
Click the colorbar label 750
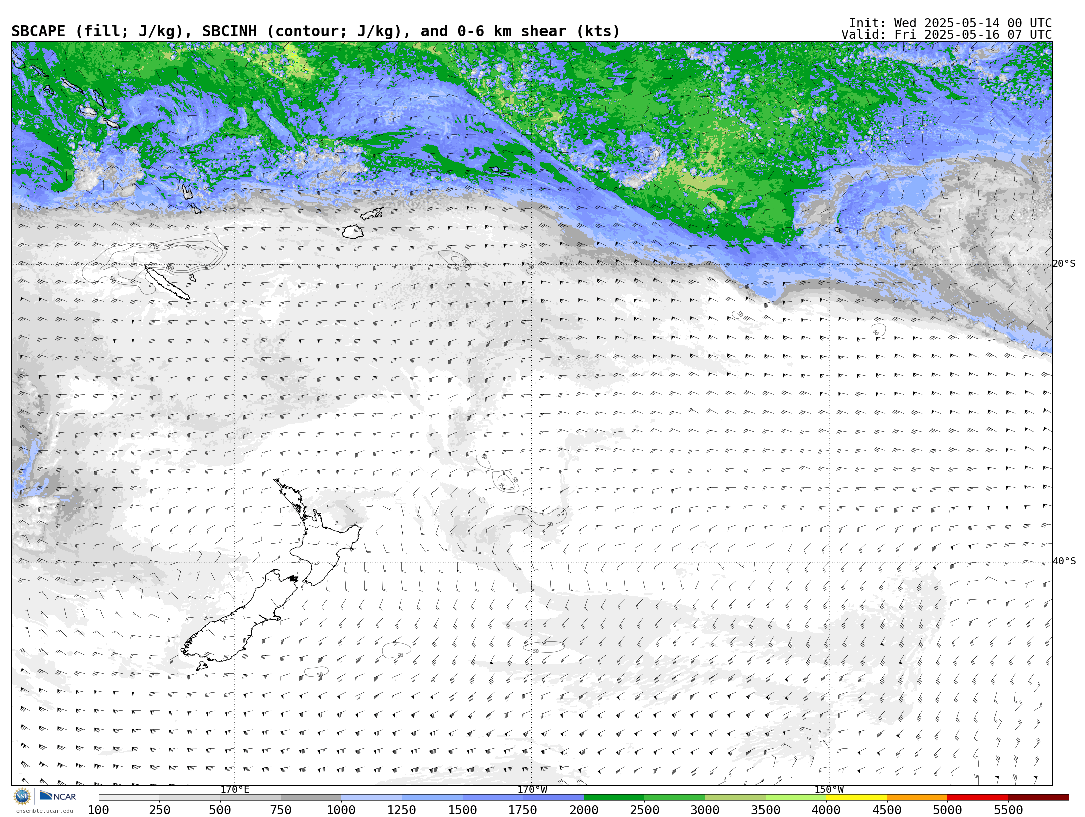point(281,810)
